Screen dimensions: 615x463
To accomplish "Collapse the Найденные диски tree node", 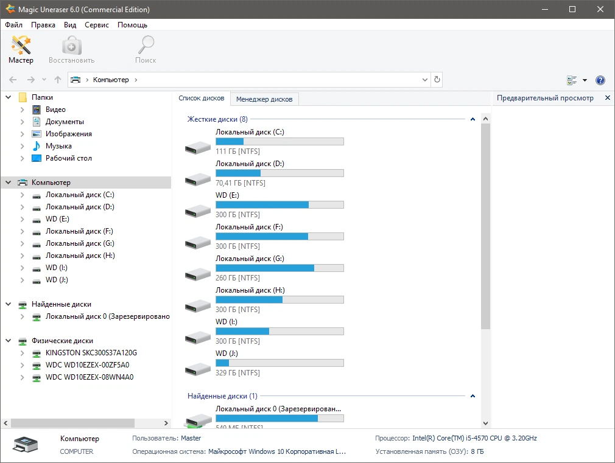I will click(9, 304).
